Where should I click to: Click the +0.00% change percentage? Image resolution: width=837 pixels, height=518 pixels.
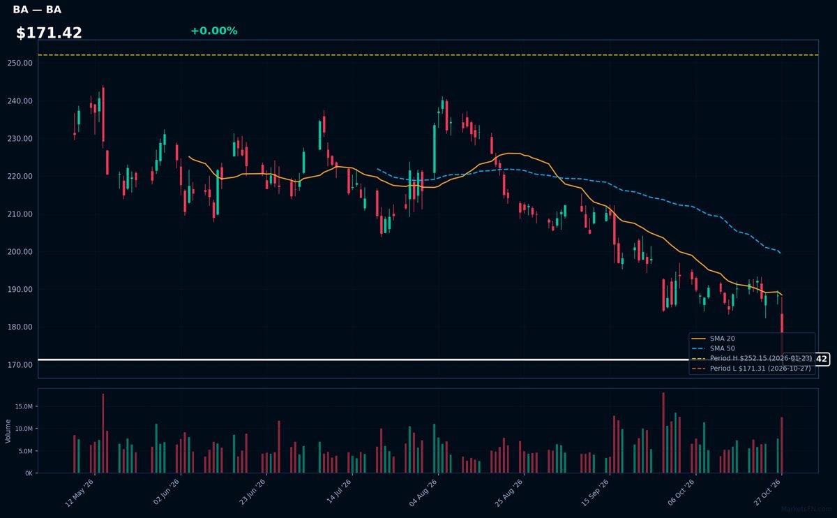(213, 31)
